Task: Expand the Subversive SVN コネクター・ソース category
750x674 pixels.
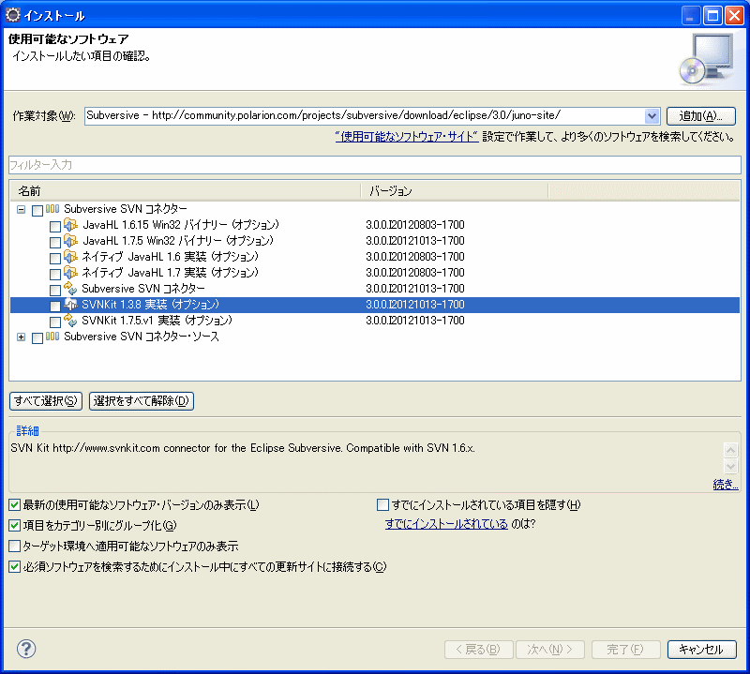Action: point(21,337)
